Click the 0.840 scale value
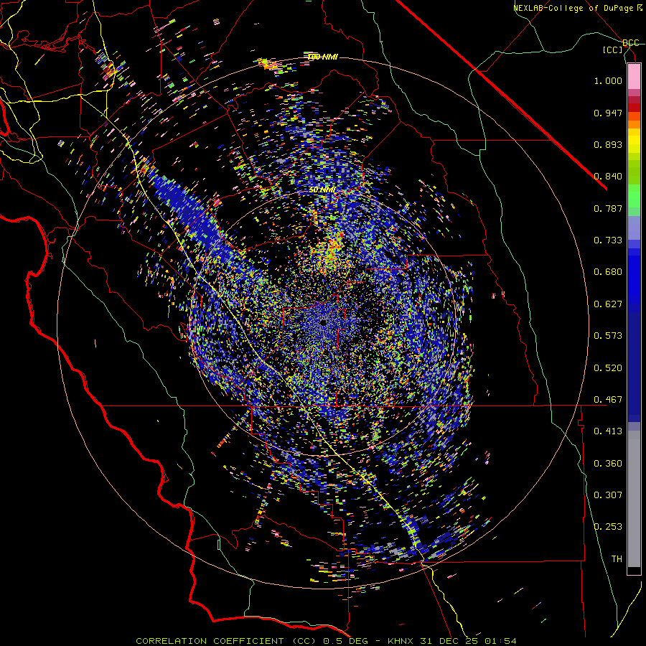 click(x=608, y=177)
